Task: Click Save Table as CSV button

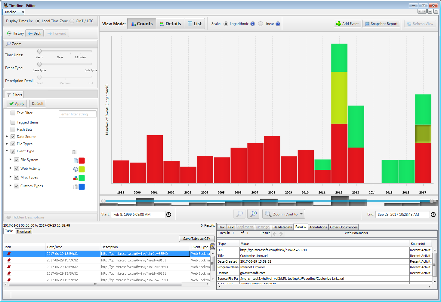Action: 196,239
